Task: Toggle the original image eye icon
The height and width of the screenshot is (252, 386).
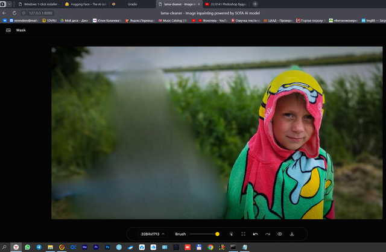Action: coord(280,234)
